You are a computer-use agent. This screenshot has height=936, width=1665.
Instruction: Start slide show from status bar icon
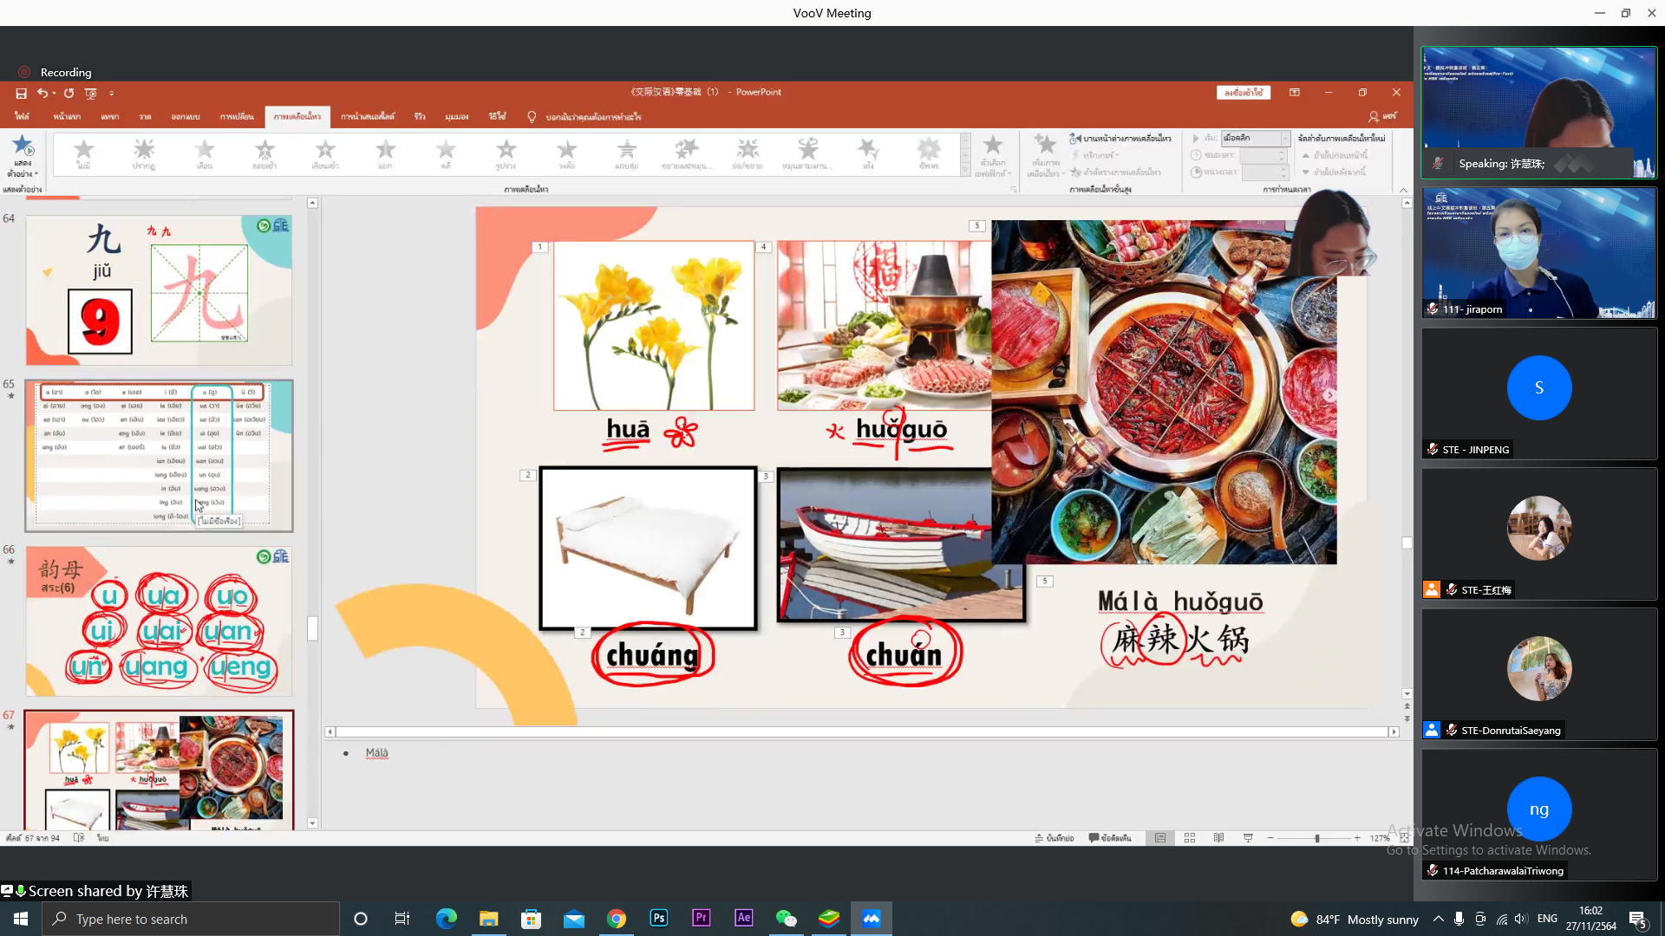click(1248, 838)
